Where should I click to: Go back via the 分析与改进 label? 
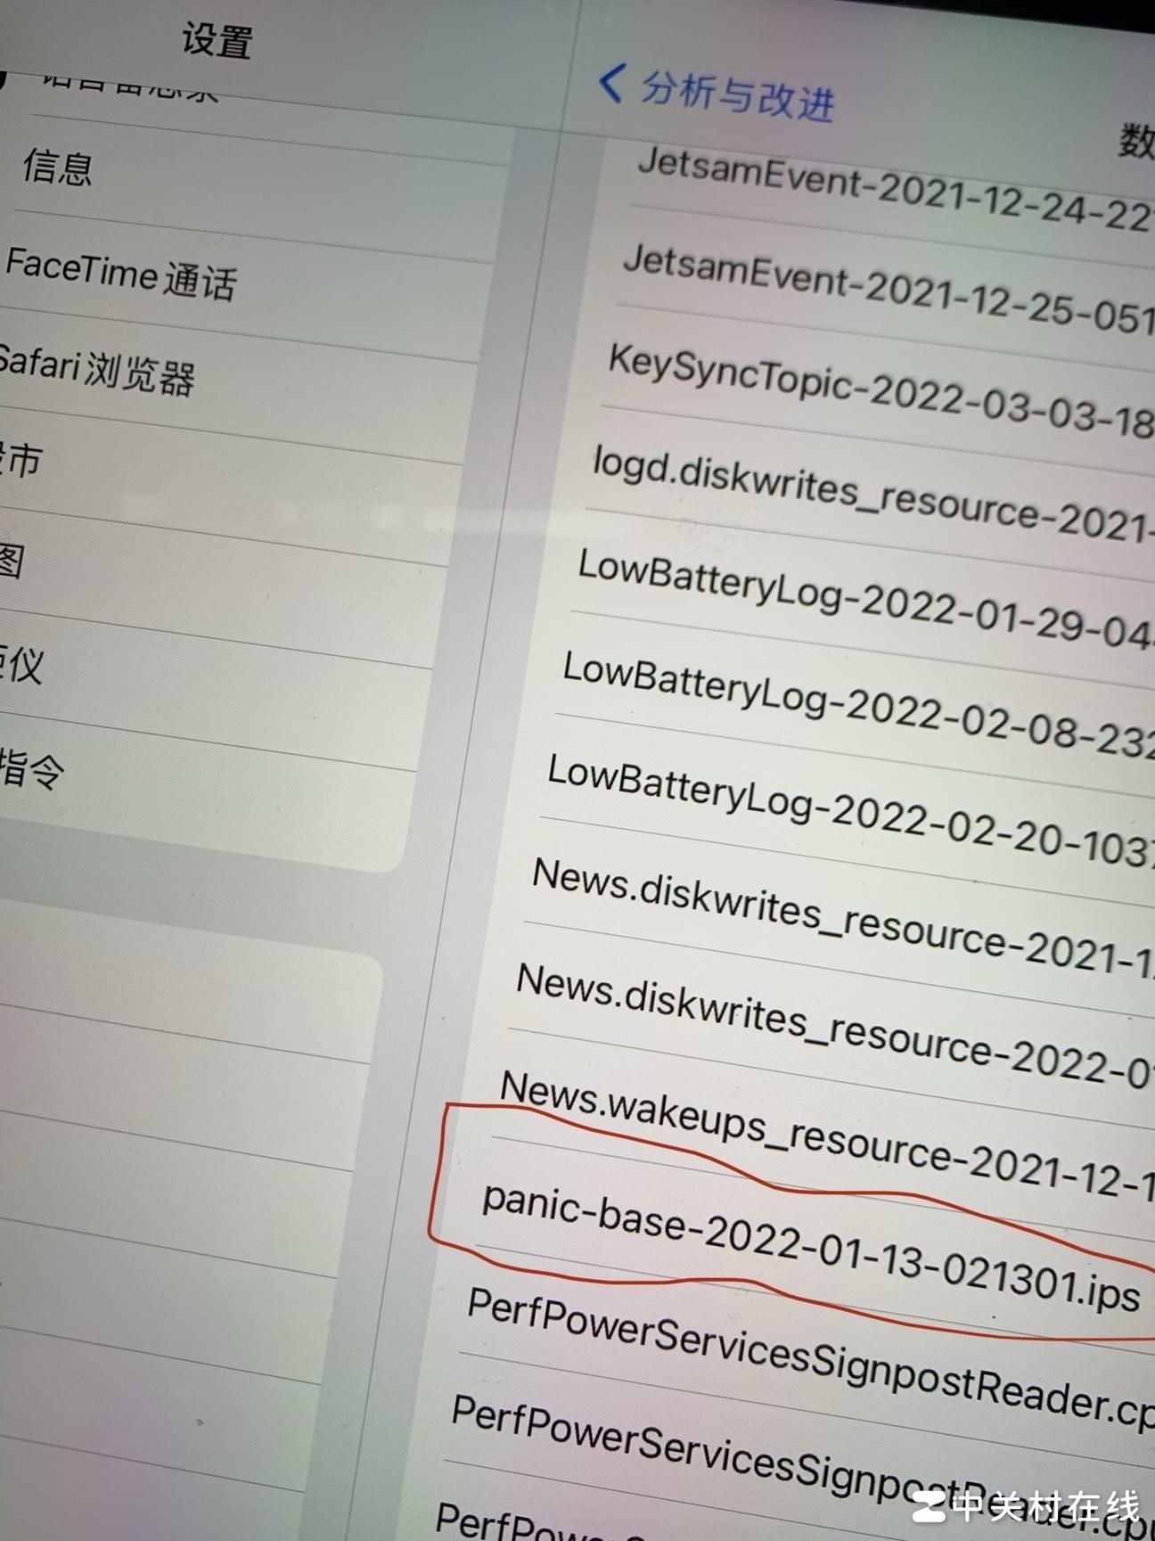pyautogui.click(x=737, y=94)
